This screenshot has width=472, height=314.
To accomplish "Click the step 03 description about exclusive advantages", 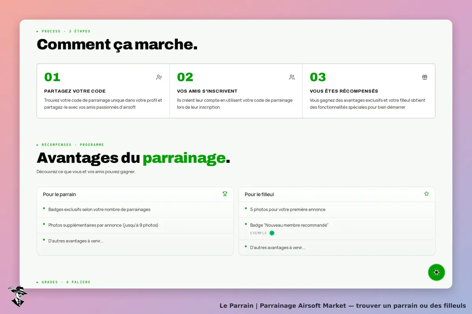I will click(x=367, y=104).
